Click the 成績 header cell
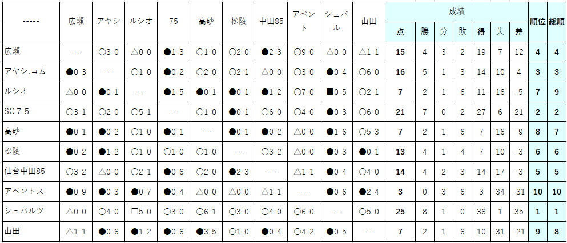Screen dimensions: 567x243 pyautogui.click(x=457, y=12)
